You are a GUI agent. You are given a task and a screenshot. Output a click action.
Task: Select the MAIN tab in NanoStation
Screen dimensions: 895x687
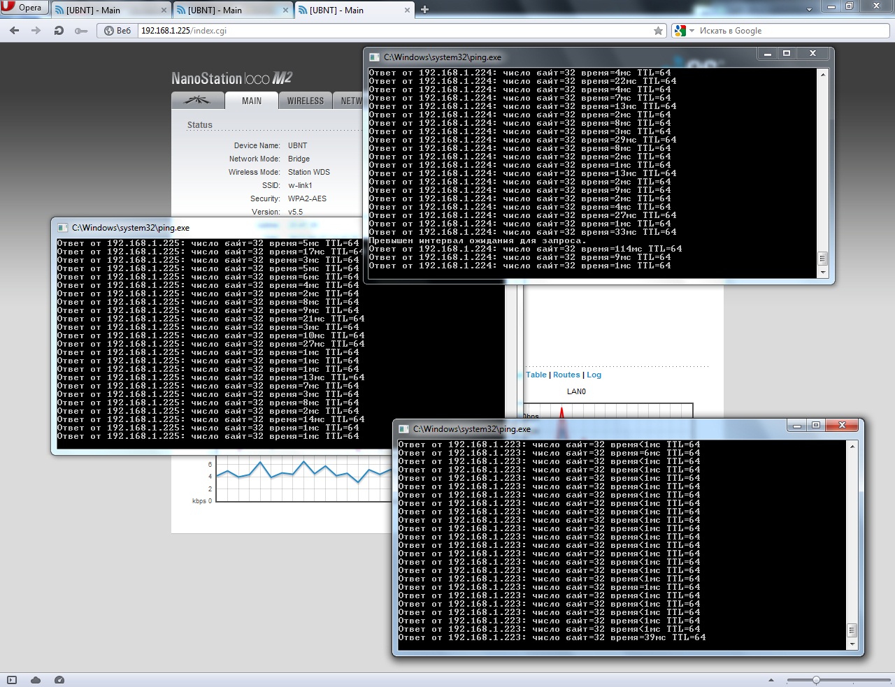pyautogui.click(x=252, y=101)
